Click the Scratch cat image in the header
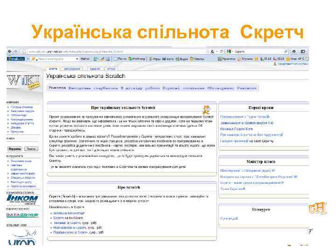 pyautogui.click(x=206, y=110)
